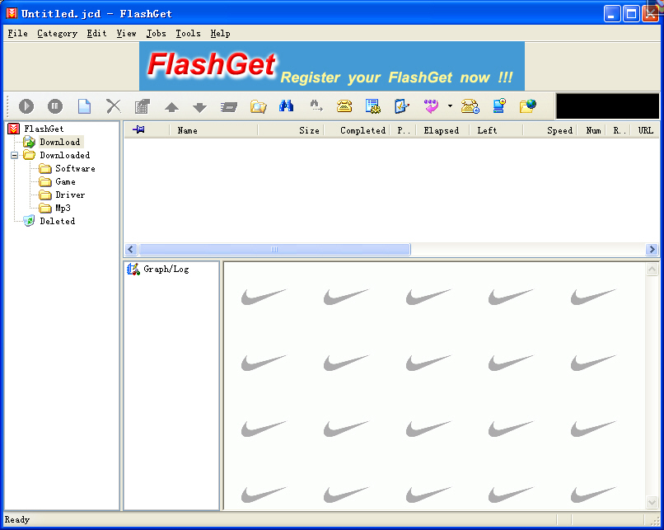
Task: Sort by the Size column header
Action: coord(291,130)
